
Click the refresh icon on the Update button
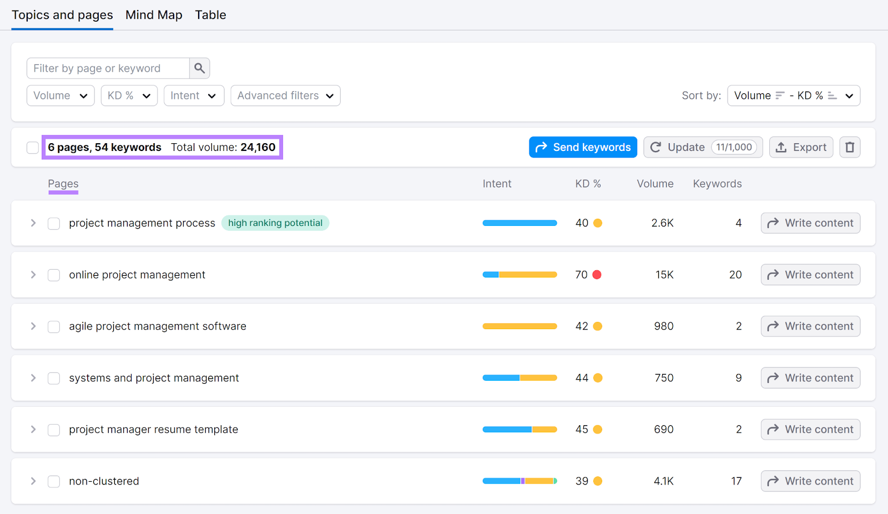[x=656, y=147]
